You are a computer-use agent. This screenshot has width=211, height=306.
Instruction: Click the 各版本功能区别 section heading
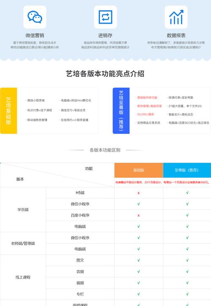(x=105, y=150)
